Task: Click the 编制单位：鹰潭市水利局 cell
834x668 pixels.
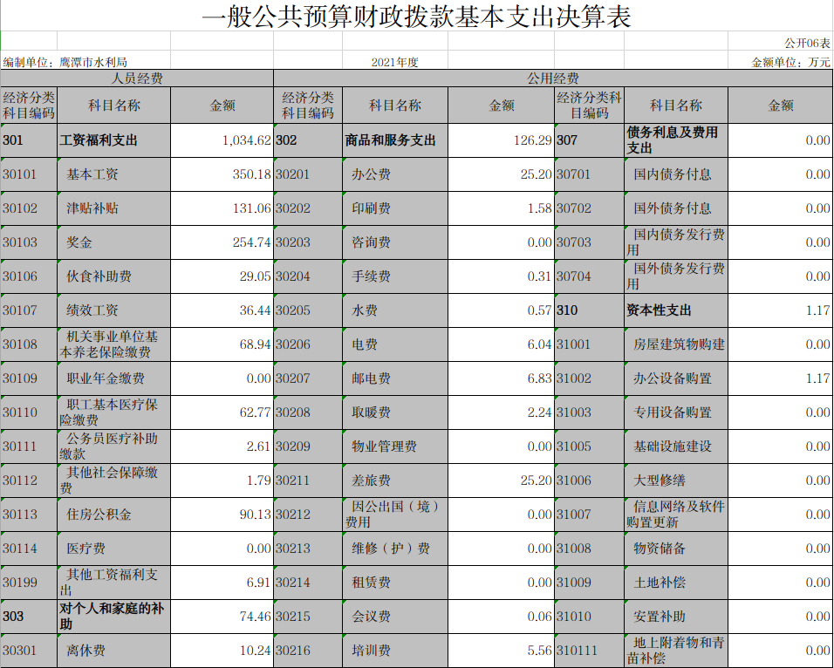Action: click(x=65, y=62)
